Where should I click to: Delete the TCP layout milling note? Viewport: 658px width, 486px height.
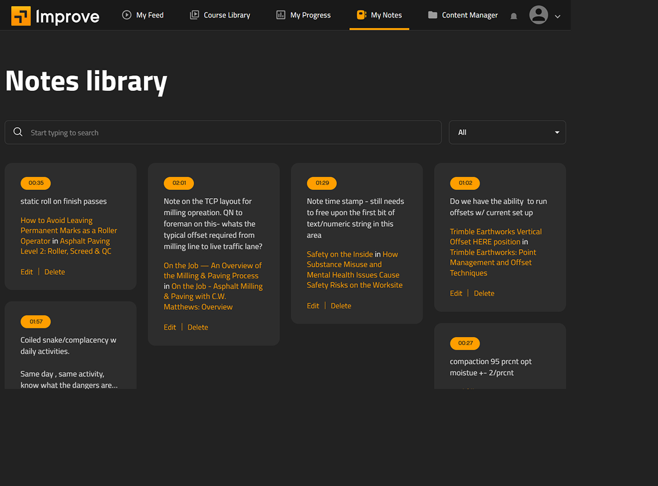click(198, 327)
